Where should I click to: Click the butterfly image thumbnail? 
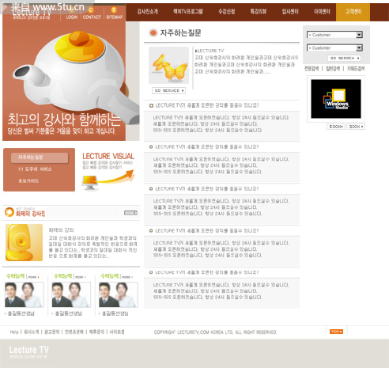[x=168, y=66]
